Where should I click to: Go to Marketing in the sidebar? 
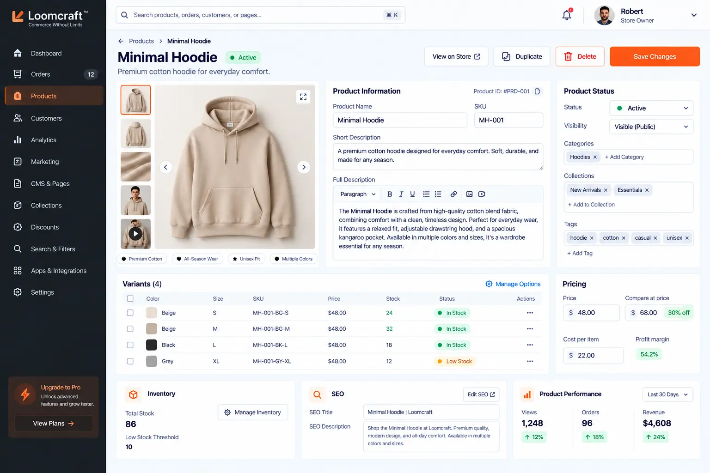(x=54, y=162)
